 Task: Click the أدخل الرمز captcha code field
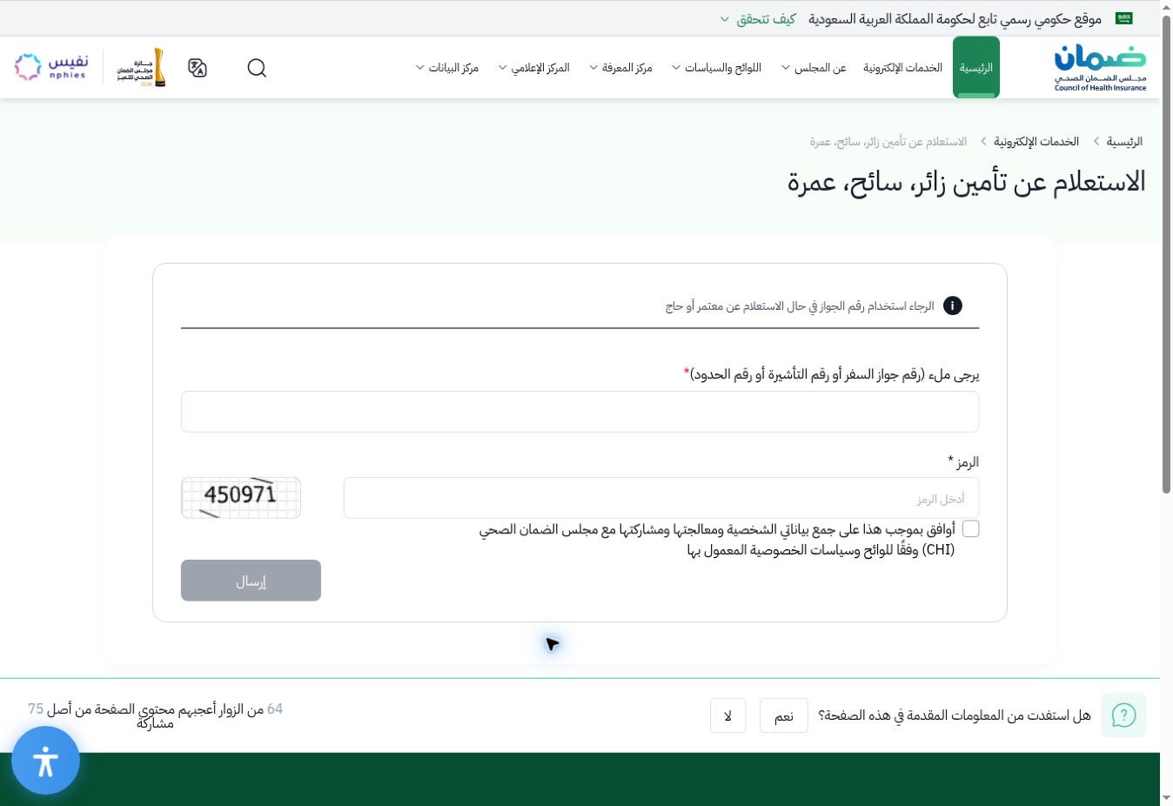click(661, 498)
